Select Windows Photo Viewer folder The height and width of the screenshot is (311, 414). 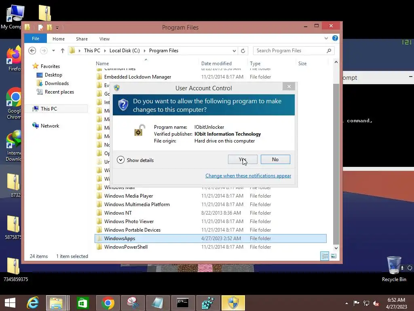(210, 222)
